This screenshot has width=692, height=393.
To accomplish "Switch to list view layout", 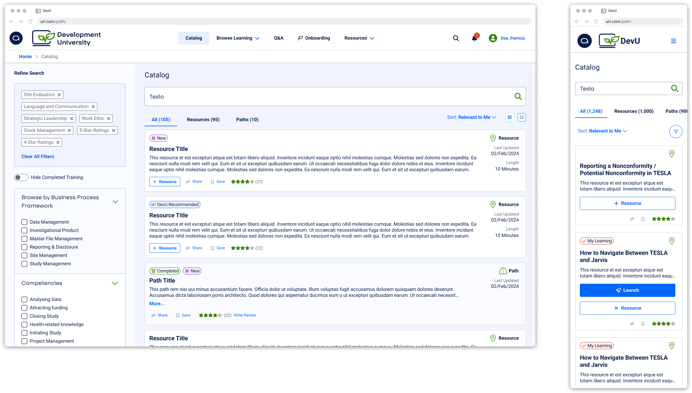I will coord(522,117).
